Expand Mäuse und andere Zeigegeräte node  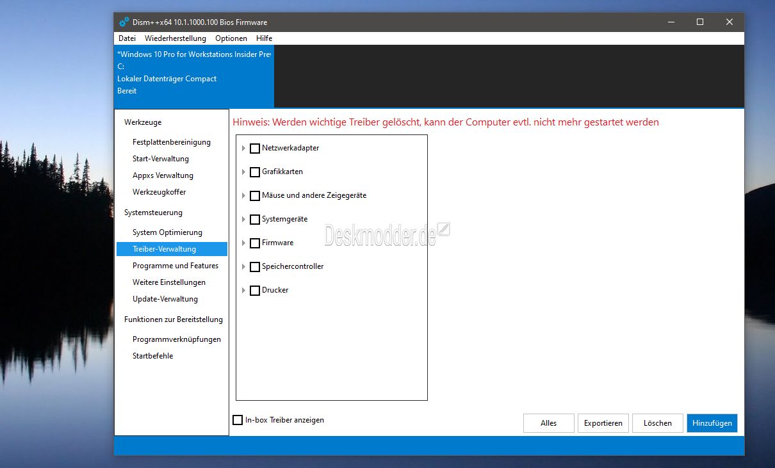coord(243,196)
